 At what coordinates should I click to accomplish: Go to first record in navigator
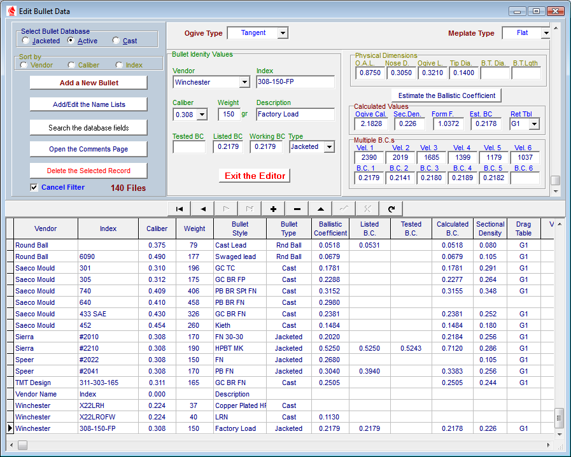(179, 209)
